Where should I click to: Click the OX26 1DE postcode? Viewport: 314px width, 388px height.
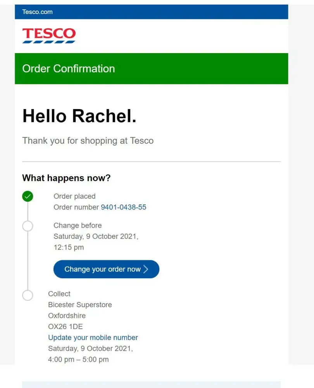[66, 326]
